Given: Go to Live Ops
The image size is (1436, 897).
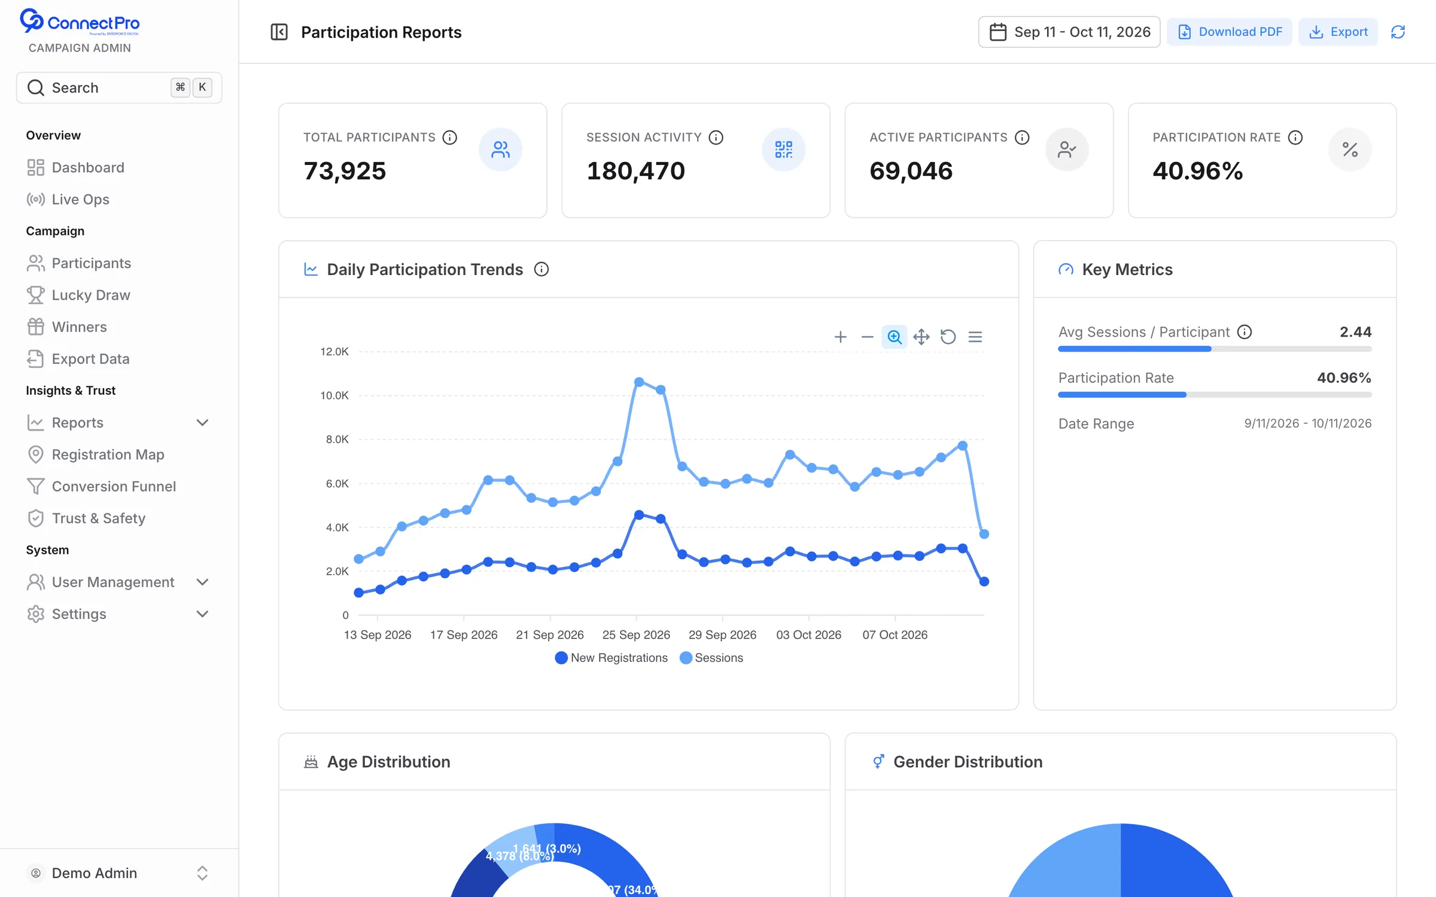Looking at the screenshot, I should tap(119, 199).
